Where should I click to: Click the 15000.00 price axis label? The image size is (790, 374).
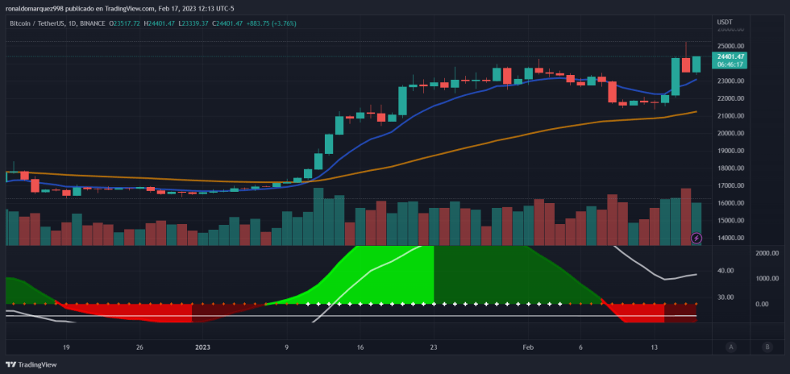coord(732,221)
